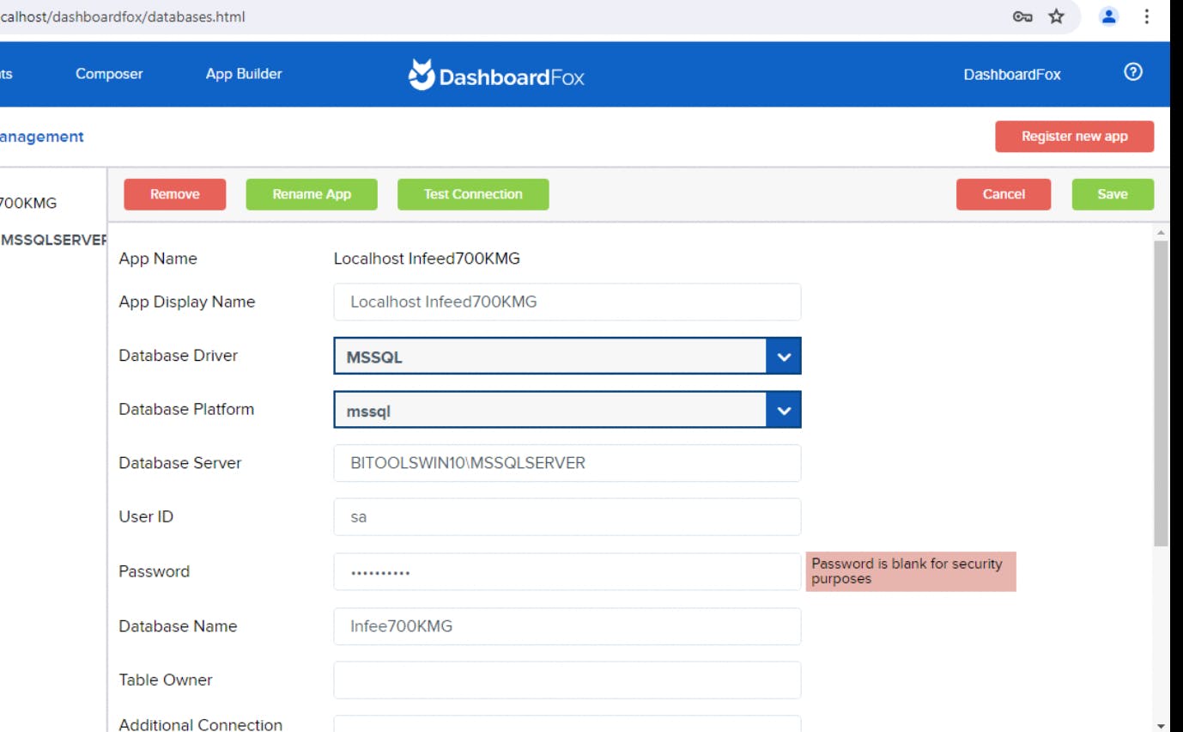The width and height of the screenshot is (1183, 732).
Task: Click the Register new app button
Action: [1074, 136]
